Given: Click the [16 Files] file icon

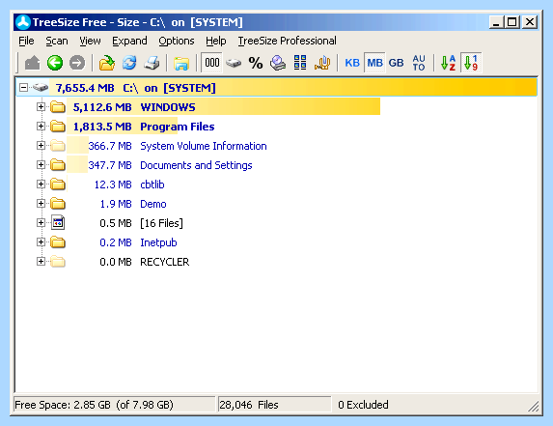Looking at the screenshot, I should pos(58,223).
